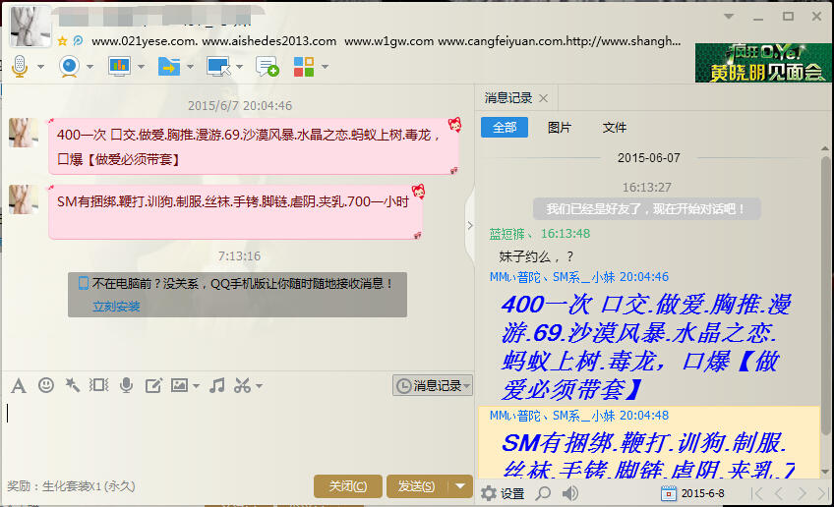The width and height of the screenshot is (834, 507).
Task: Expand the apps grid icon dropdown
Action: tap(325, 67)
